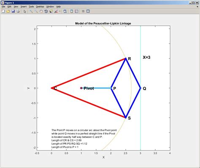200x168 pixels.
Task: Click the blue link between R and Q
Action: [133, 73]
